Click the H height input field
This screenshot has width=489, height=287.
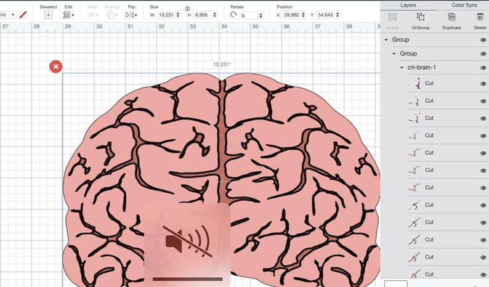tap(203, 15)
